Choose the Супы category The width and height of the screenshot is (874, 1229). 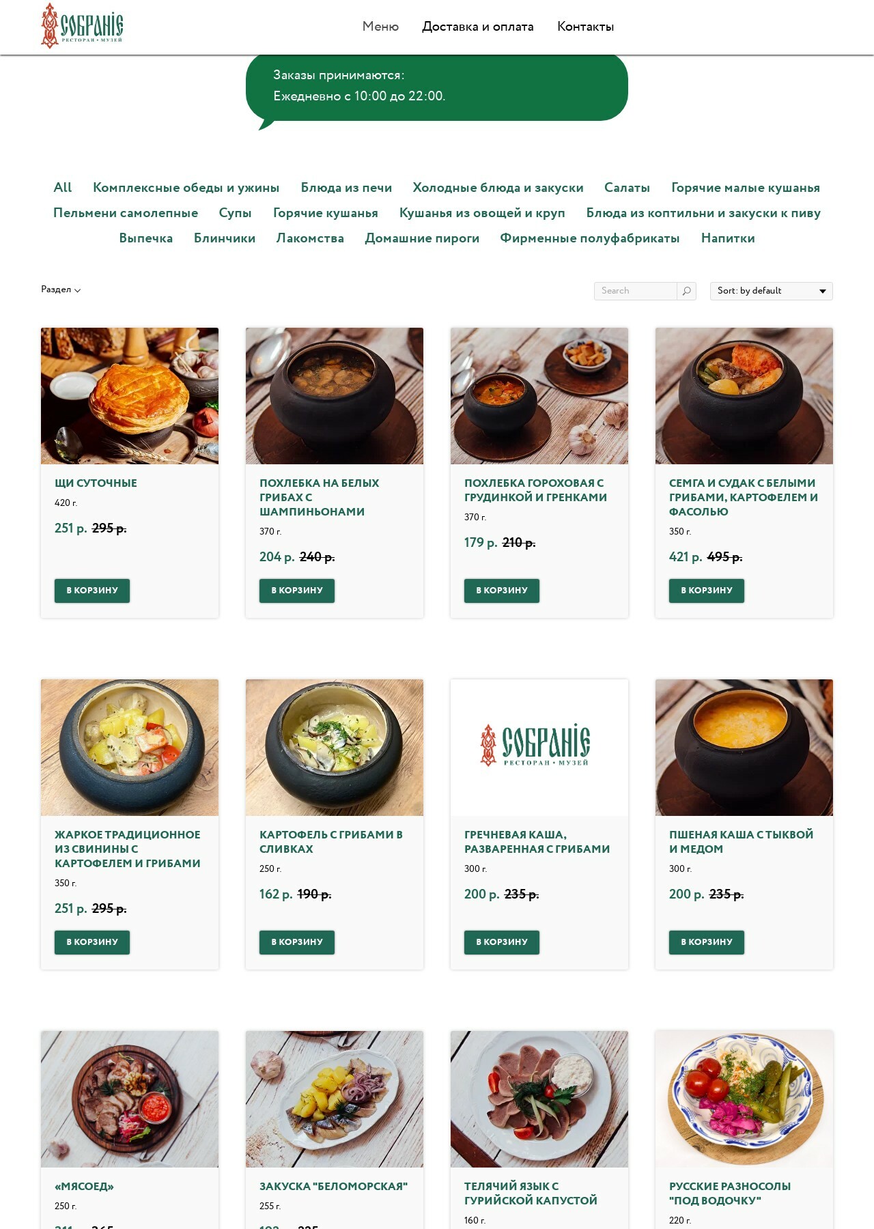click(x=235, y=213)
